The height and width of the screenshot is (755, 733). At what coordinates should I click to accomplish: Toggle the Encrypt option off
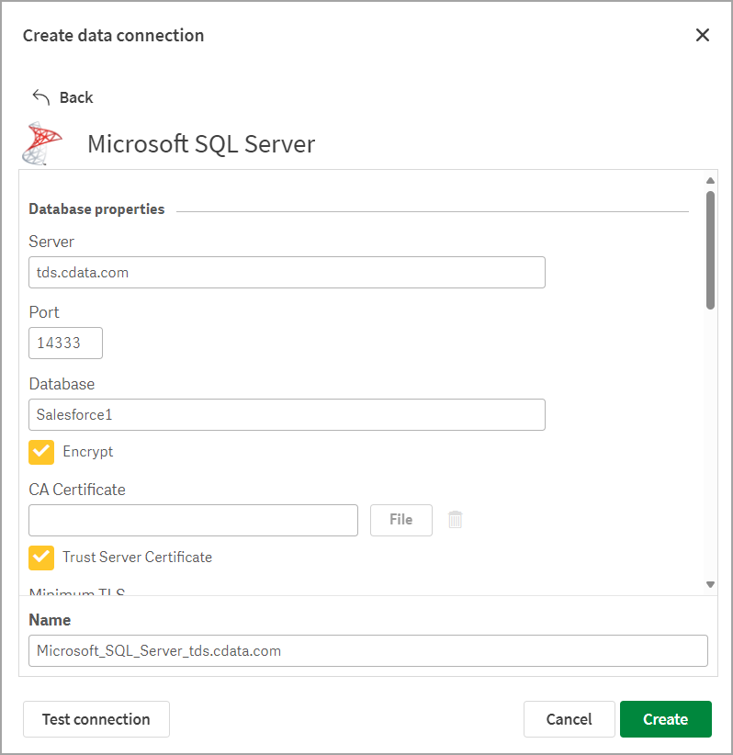[40, 452]
